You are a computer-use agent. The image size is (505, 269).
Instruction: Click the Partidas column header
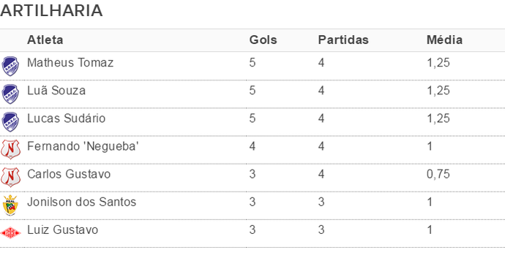(x=343, y=40)
